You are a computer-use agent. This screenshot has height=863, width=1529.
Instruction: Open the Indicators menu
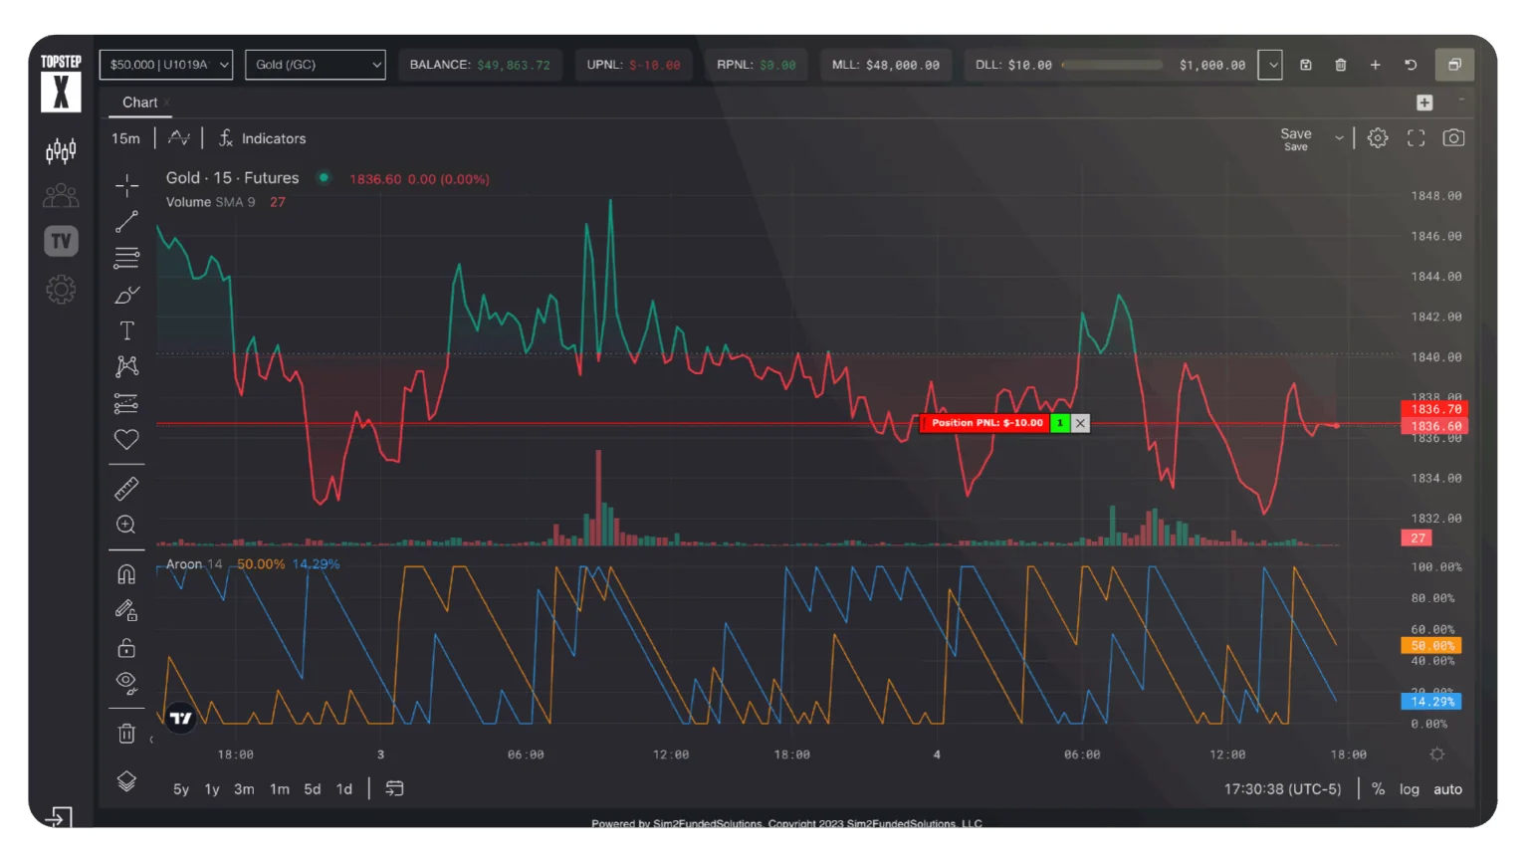pos(263,138)
